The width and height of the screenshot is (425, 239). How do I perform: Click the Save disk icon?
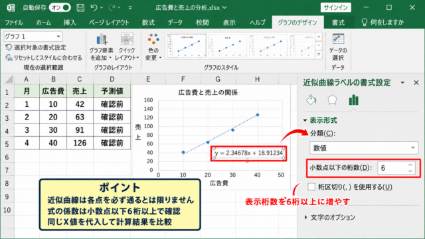[80, 7]
